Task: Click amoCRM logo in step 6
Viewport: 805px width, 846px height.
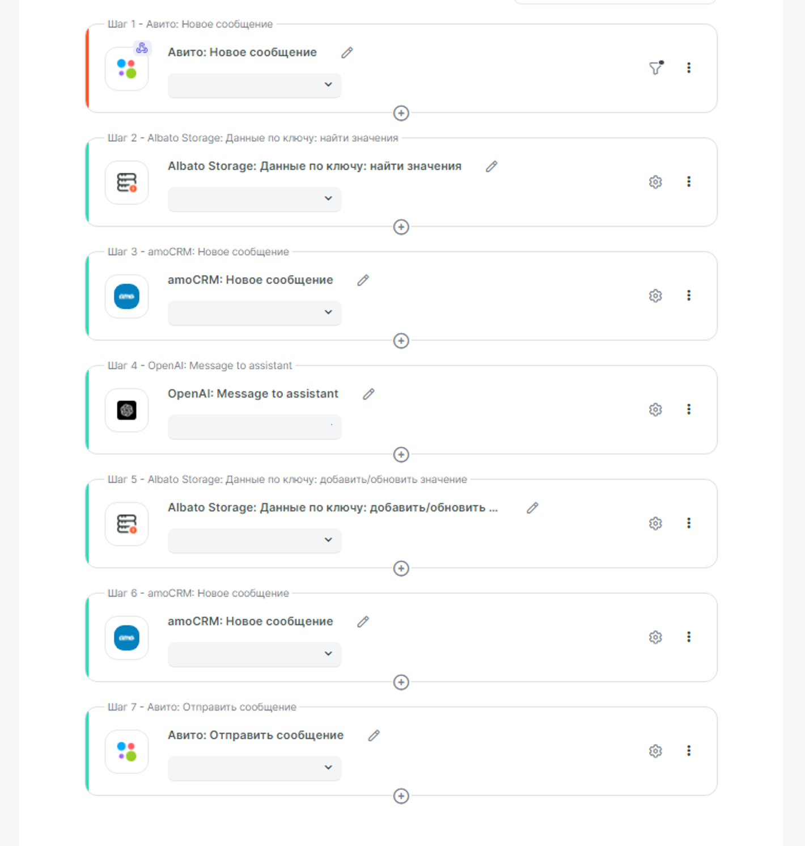Action: (127, 638)
